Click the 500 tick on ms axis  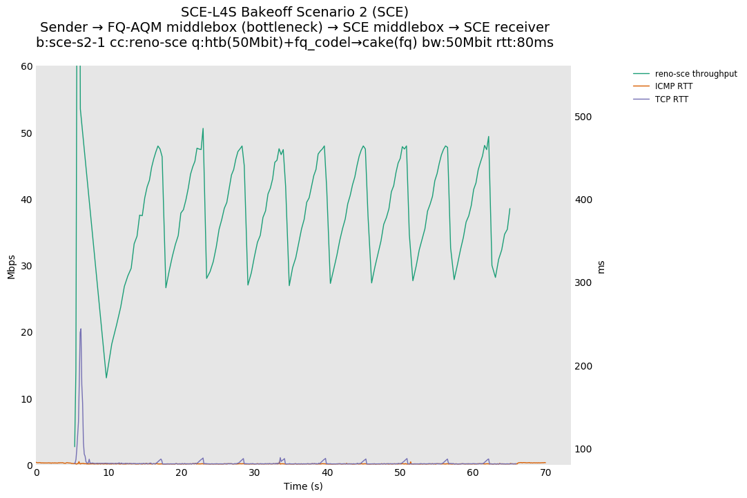(584, 117)
